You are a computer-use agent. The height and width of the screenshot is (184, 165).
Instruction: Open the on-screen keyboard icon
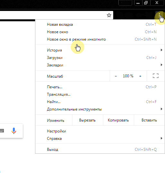(x=2, y=131)
